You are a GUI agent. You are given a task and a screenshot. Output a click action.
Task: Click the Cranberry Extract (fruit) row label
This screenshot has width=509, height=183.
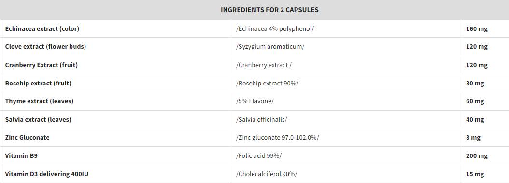[x=42, y=65]
